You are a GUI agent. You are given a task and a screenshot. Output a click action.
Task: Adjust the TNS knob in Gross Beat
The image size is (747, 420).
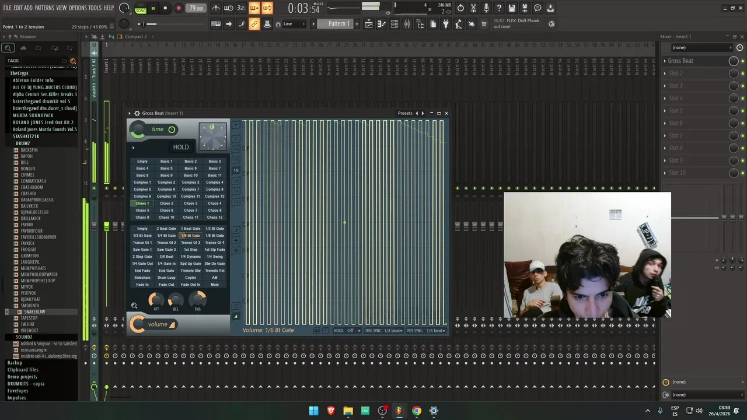[197, 300]
